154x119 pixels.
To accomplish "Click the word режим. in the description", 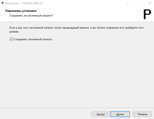I will coord(14,32).
